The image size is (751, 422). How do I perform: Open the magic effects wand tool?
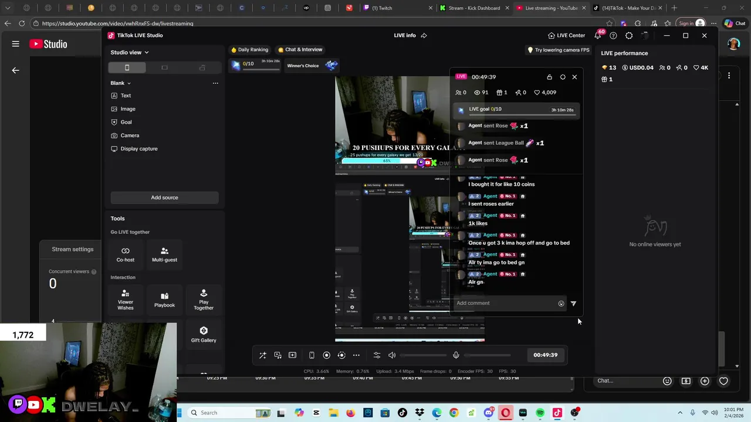click(x=263, y=355)
